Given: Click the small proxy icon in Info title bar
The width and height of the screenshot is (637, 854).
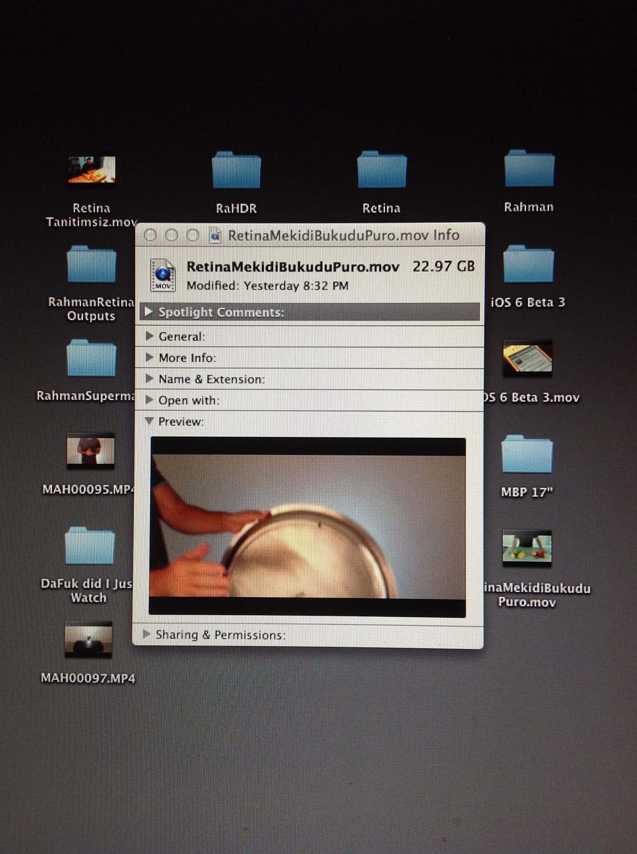Looking at the screenshot, I should pyautogui.click(x=215, y=235).
